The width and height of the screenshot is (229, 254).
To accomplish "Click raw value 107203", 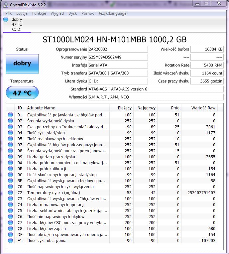I will point(208,241).
